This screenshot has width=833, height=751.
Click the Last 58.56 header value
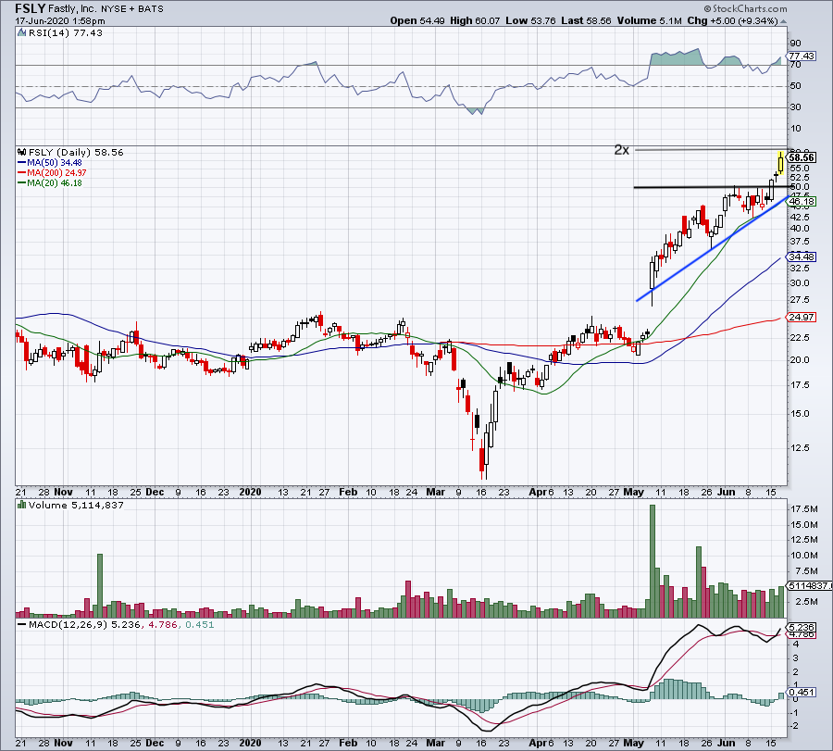point(587,20)
